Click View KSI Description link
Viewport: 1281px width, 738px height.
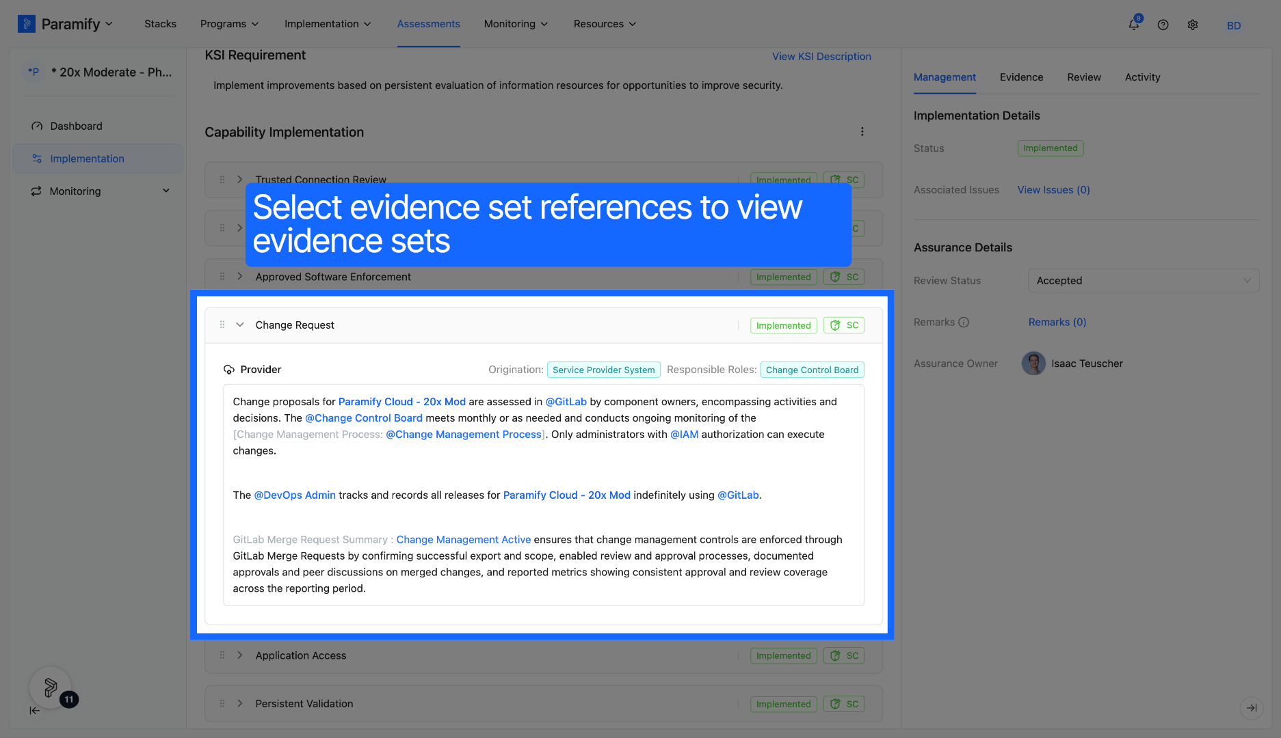821,57
